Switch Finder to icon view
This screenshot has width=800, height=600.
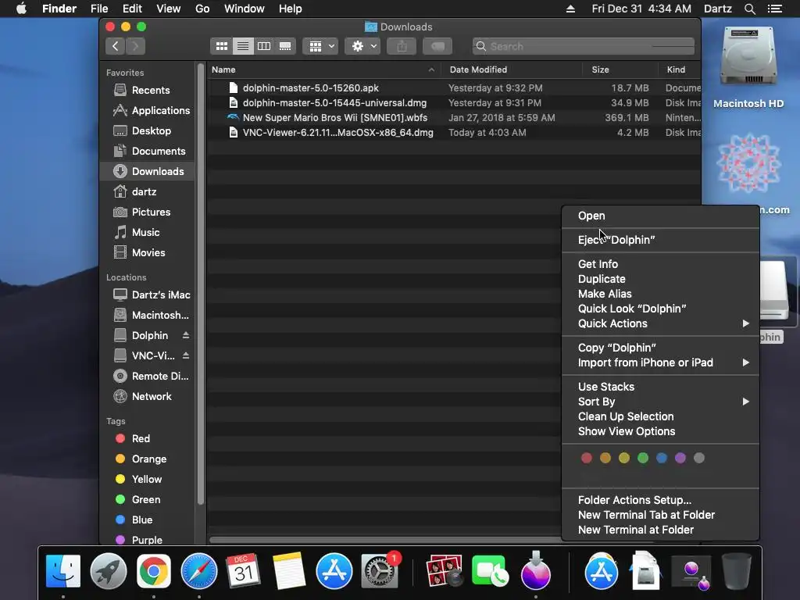[221, 46]
